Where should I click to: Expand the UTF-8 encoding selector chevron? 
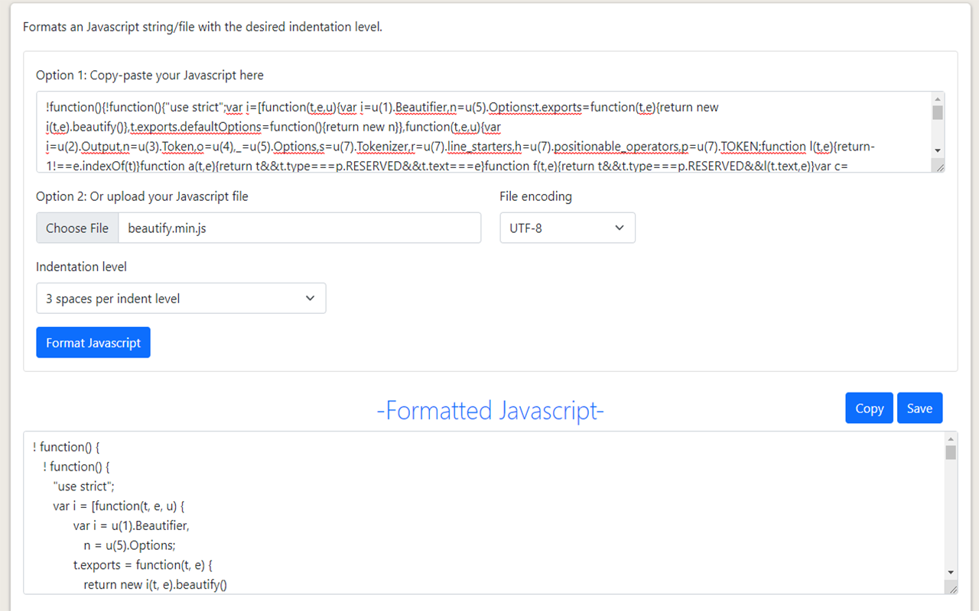pos(620,228)
